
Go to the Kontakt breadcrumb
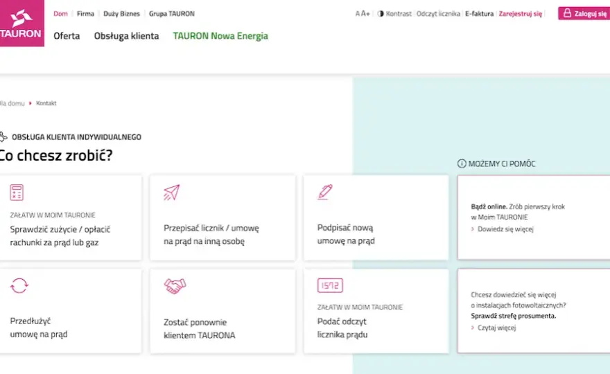pos(46,103)
